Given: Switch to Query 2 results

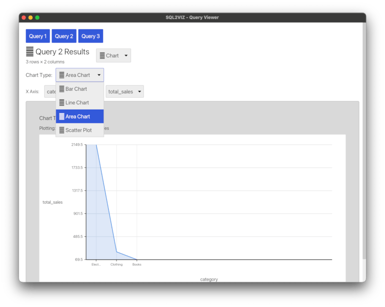Looking at the screenshot, I should [64, 36].
